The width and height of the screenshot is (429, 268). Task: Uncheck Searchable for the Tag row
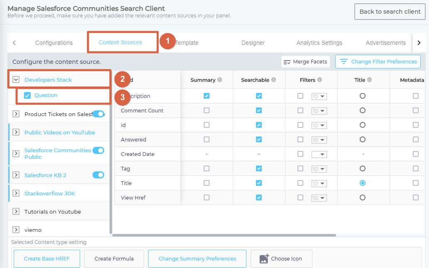[259, 168]
